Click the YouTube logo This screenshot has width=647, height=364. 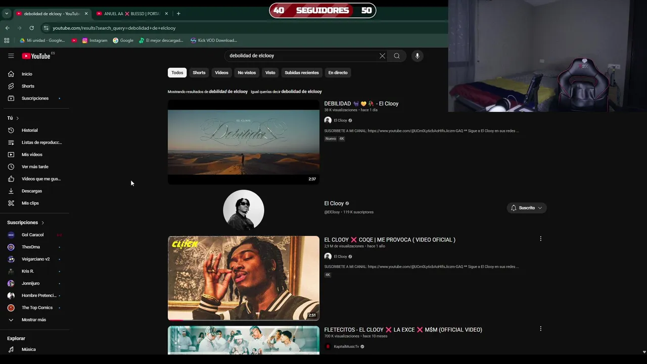pyautogui.click(x=36, y=56)
